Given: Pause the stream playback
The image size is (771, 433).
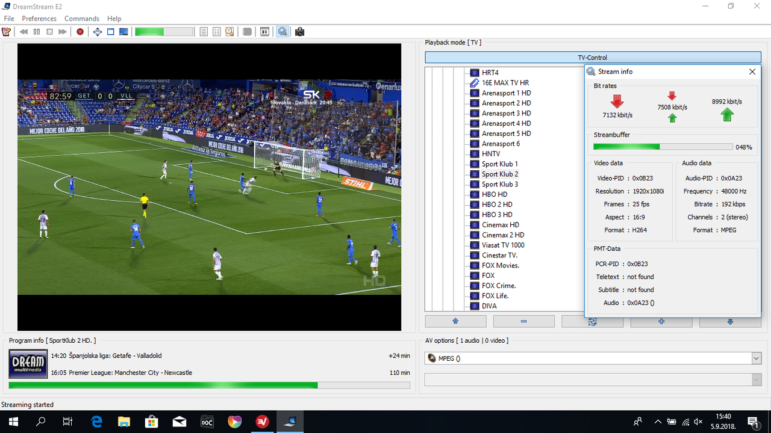Looking at the screenshot, I should tap(37, 32).
